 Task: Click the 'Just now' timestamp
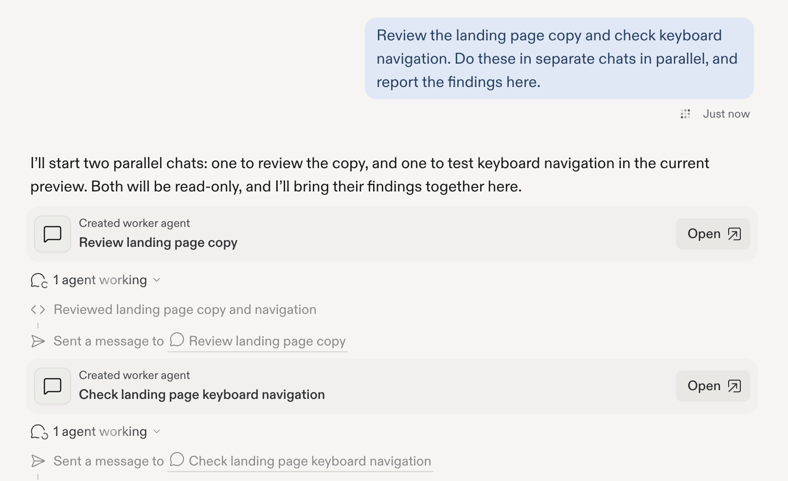click(726, 114)
